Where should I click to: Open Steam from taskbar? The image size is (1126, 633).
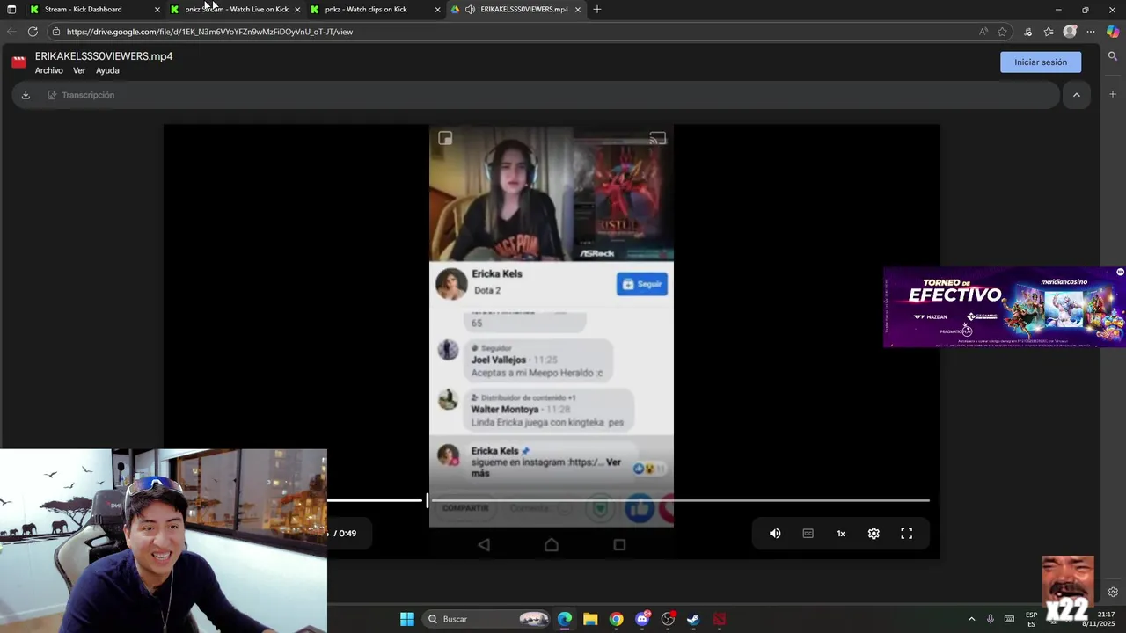click(x=693, y=619)
